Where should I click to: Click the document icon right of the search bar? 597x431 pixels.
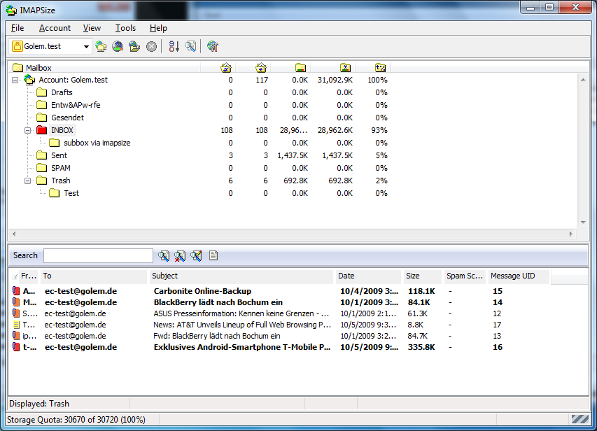(x=213, y=256)
